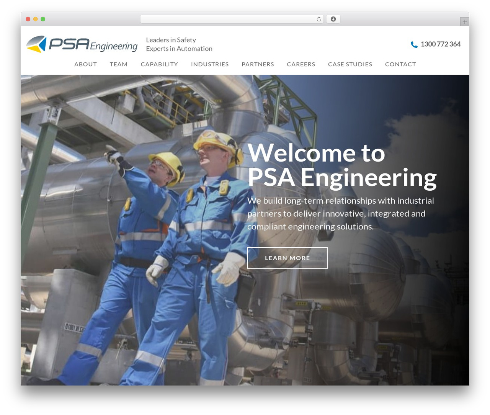490x415 pixels.
Task: Open a new tab with the plus icon
Action: coord(464,22)
